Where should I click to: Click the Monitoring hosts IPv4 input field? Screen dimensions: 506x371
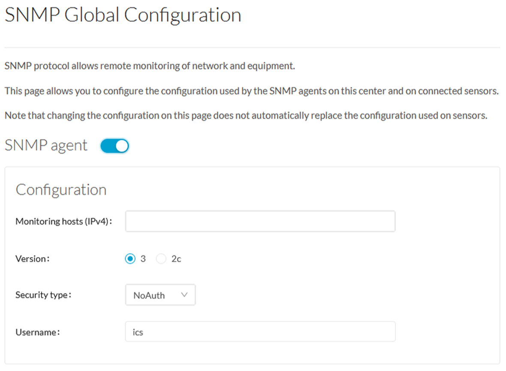259,221
